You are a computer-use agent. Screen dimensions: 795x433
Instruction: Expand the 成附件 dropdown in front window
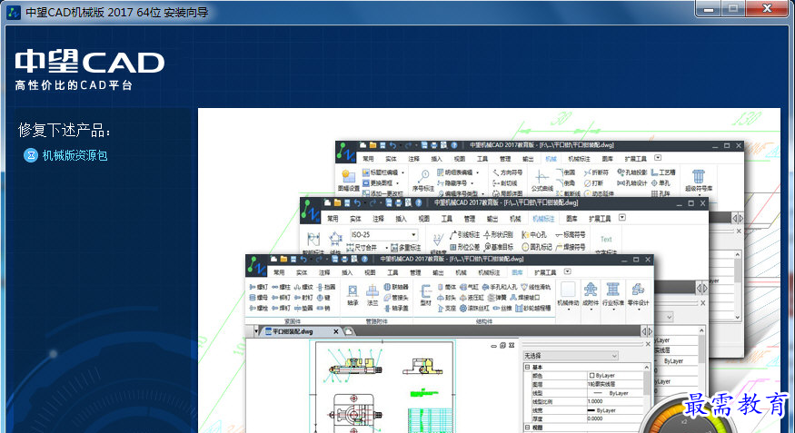tap(591, 295)
